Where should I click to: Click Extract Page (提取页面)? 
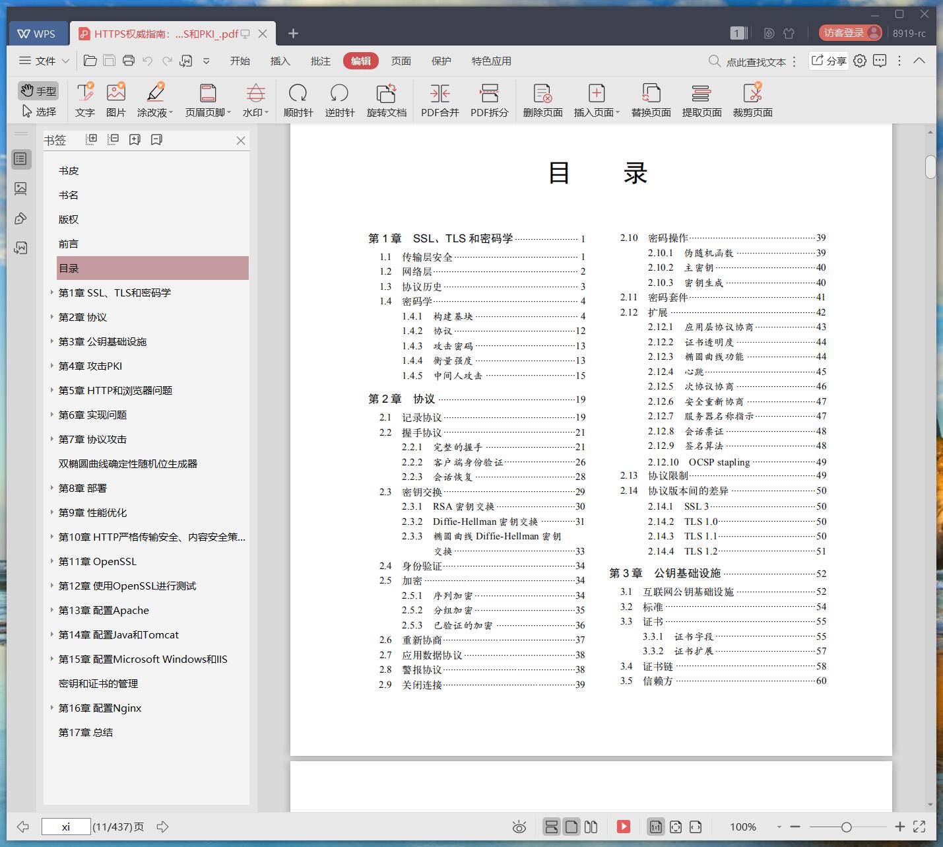(x=701, y=100)
